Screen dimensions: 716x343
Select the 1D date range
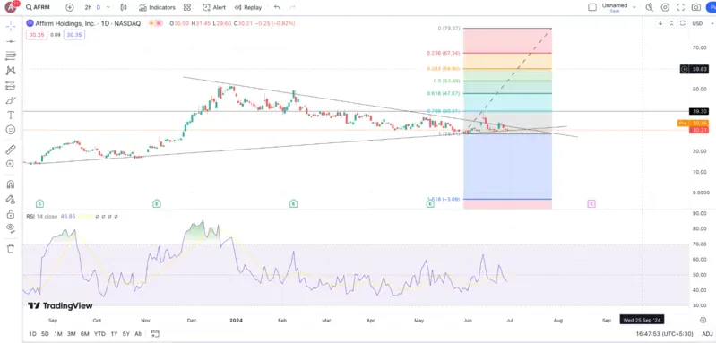click(32, 334)
